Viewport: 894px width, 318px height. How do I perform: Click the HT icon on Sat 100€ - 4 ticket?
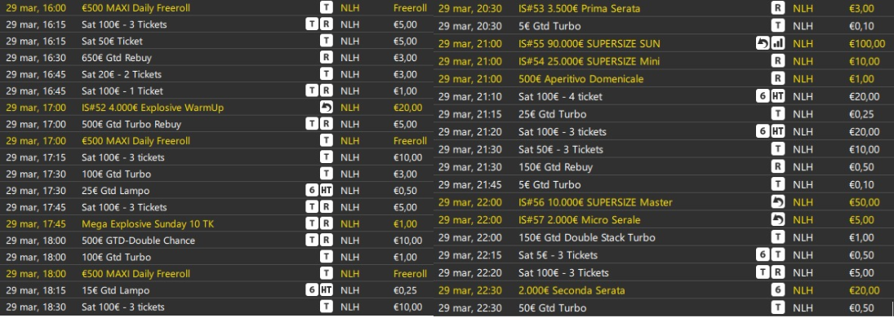coord(778,96)
